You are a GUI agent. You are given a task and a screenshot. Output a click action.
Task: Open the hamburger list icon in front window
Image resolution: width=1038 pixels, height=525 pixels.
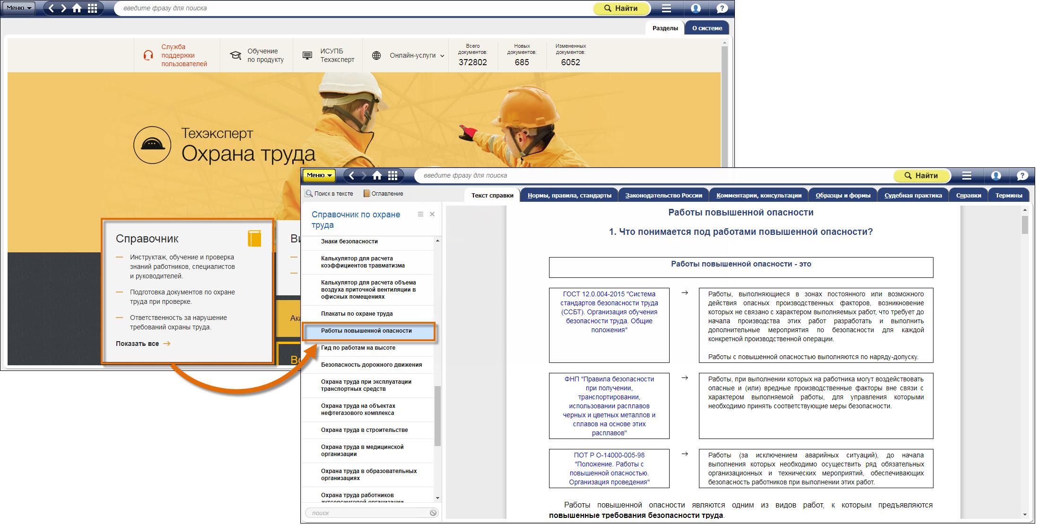click(967, 175)
